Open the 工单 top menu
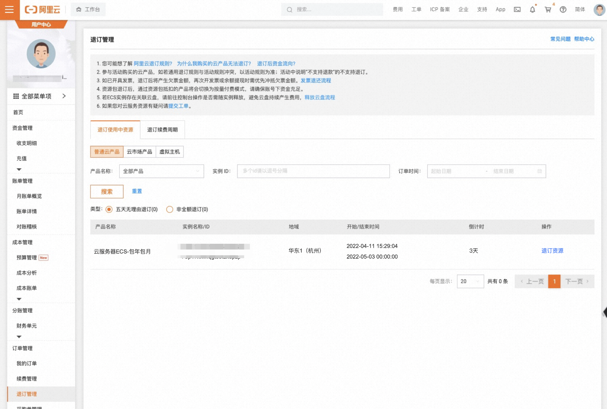 416,10
